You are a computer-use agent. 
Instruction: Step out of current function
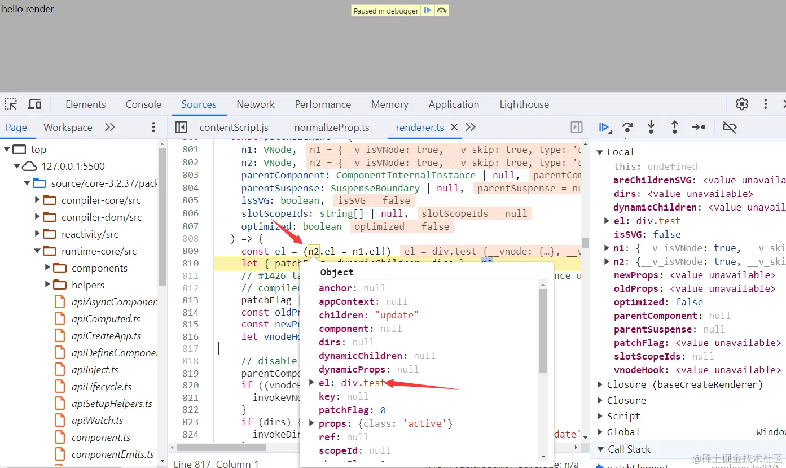click(x=674, y=127)
